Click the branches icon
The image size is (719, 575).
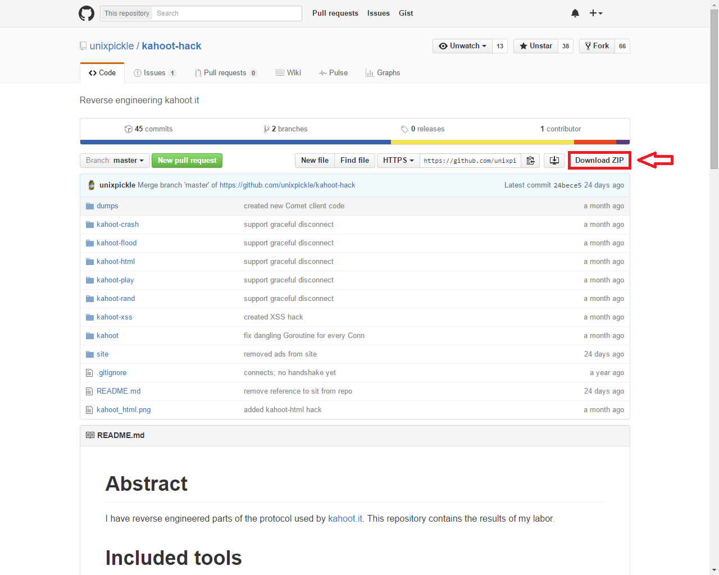point(266,129)
